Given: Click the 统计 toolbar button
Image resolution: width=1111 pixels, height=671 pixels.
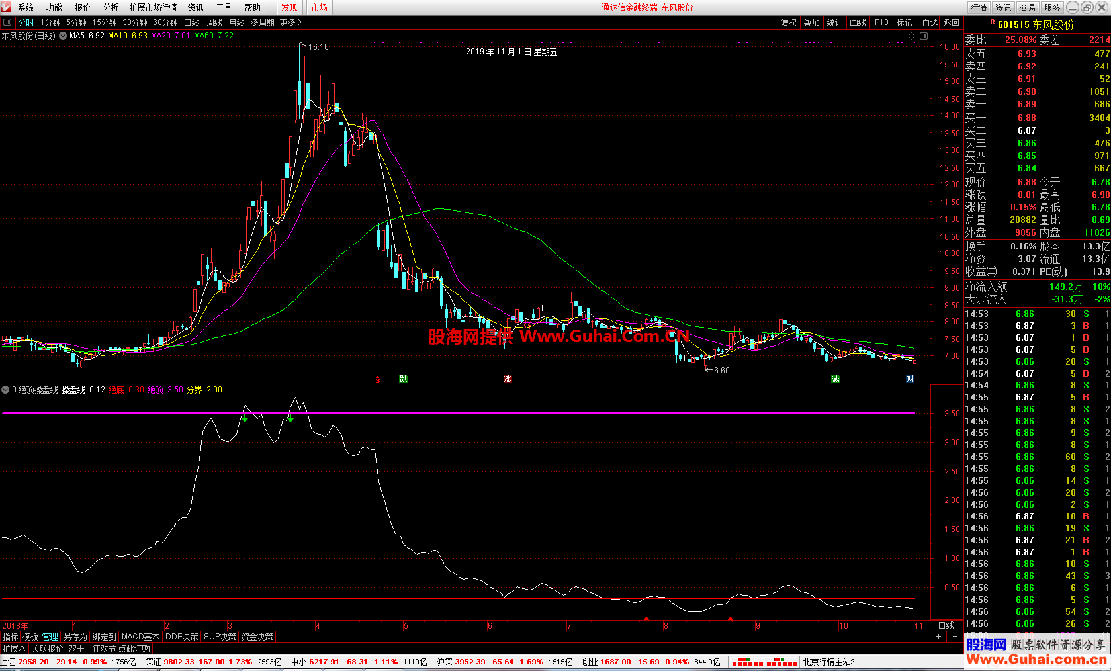Looking at the screenshot, I should coord(835,22).
